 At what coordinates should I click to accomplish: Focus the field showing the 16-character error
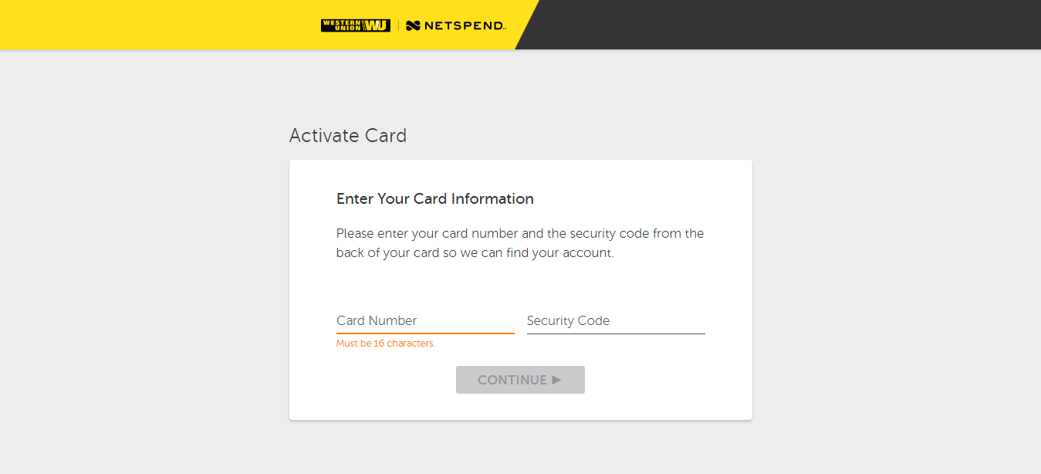click(425, 320)
